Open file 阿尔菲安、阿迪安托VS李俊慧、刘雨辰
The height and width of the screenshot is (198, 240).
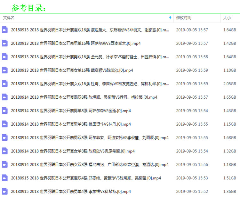click(90, 137)
